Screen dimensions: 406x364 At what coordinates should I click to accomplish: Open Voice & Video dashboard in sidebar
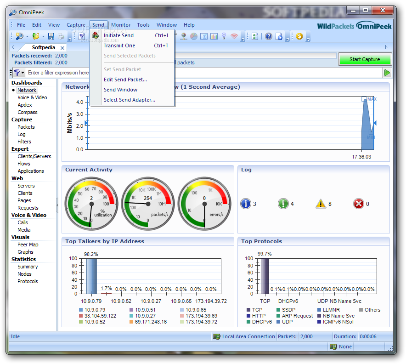32,97
